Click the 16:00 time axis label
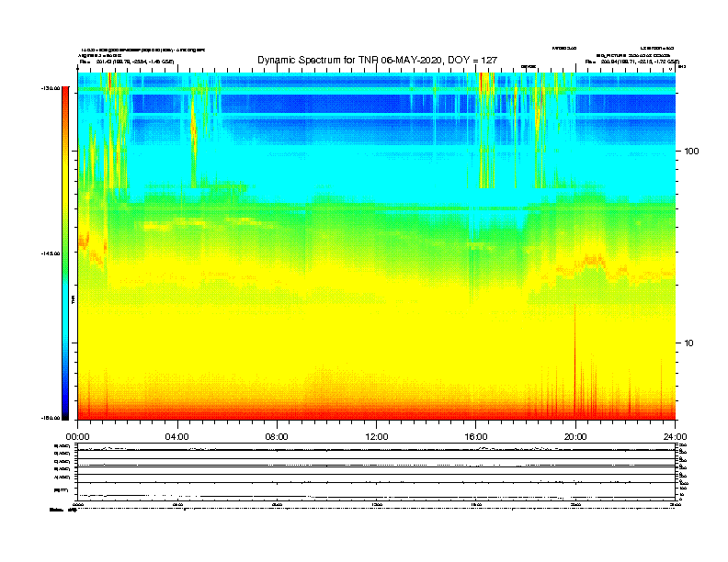 pos(476,437)
